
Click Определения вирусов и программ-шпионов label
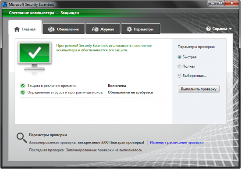tap(65, 92)
